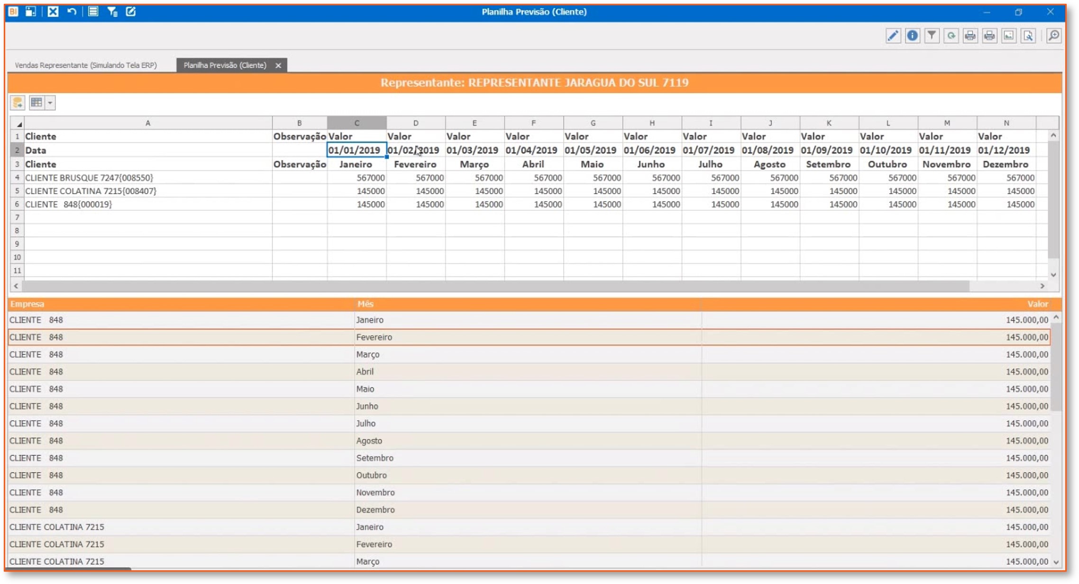Open the zoom magnifier plus icon
Screen dimensions: 1079x584
[1053, 36]
